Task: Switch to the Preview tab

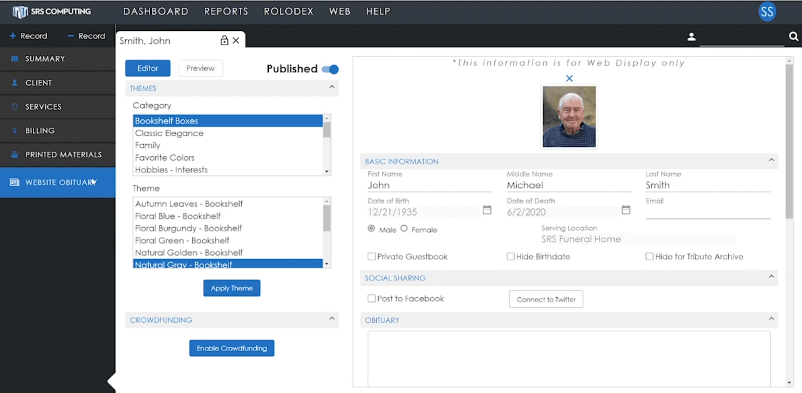Action: tap(200, 68)
